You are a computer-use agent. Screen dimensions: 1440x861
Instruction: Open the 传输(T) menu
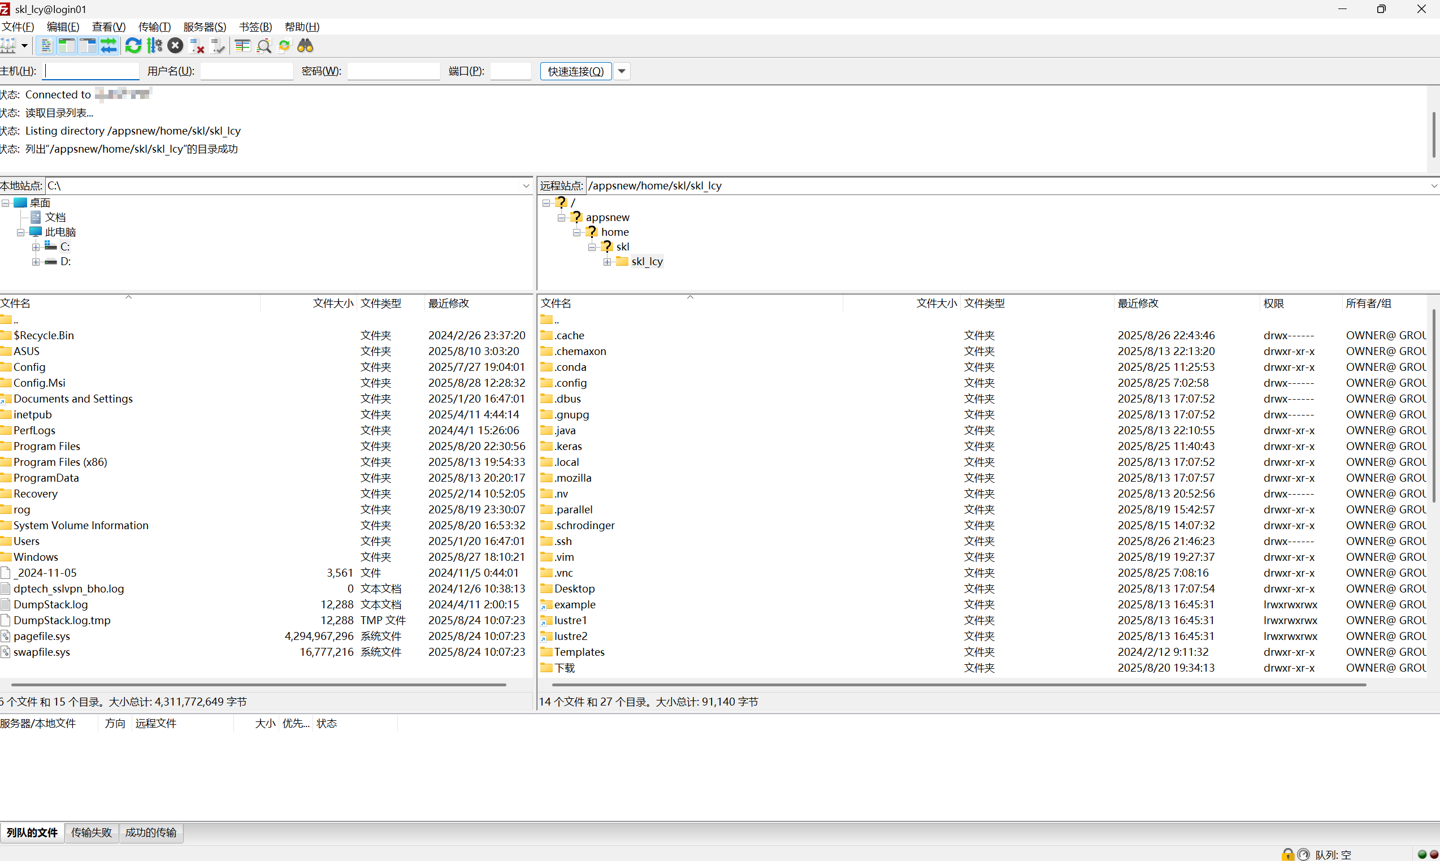(154, 27)
